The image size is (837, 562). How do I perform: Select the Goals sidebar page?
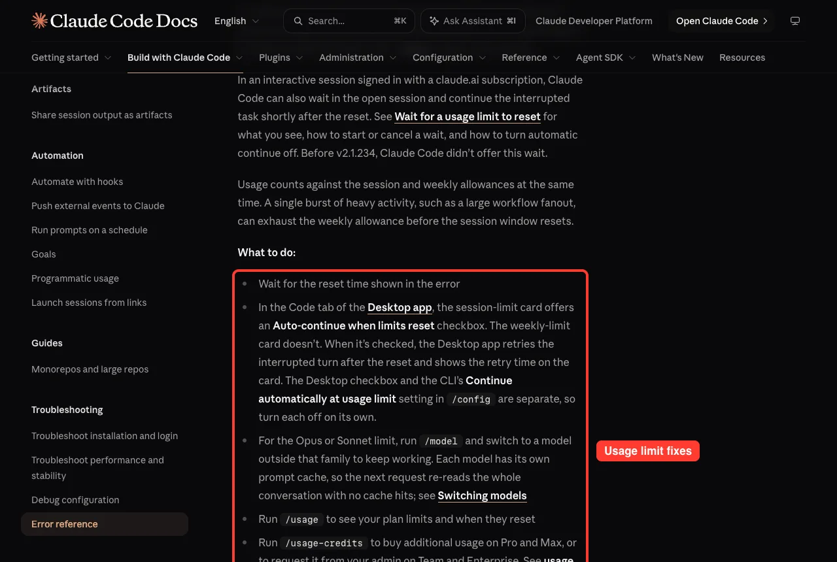click(44, 254)
